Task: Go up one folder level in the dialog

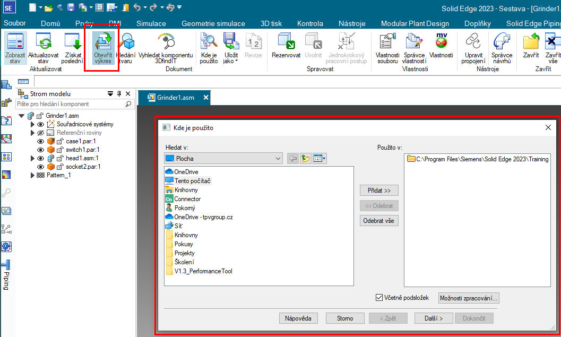Action: point(306,159)
